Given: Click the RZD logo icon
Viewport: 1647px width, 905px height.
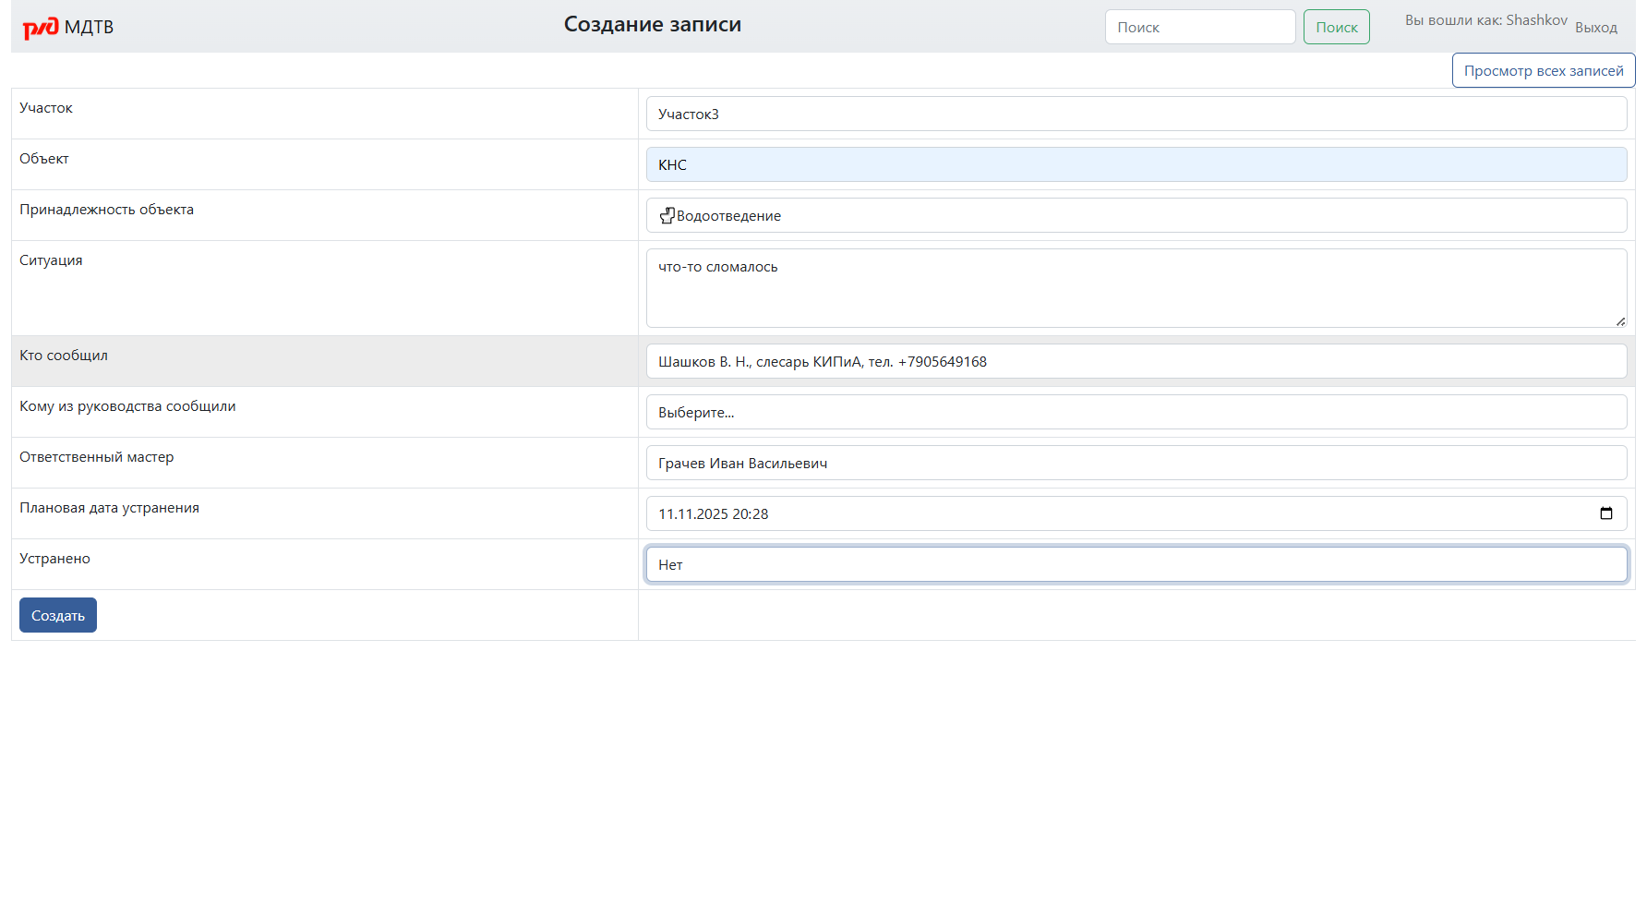Looking at the screenshot, I should pos(41,28).
